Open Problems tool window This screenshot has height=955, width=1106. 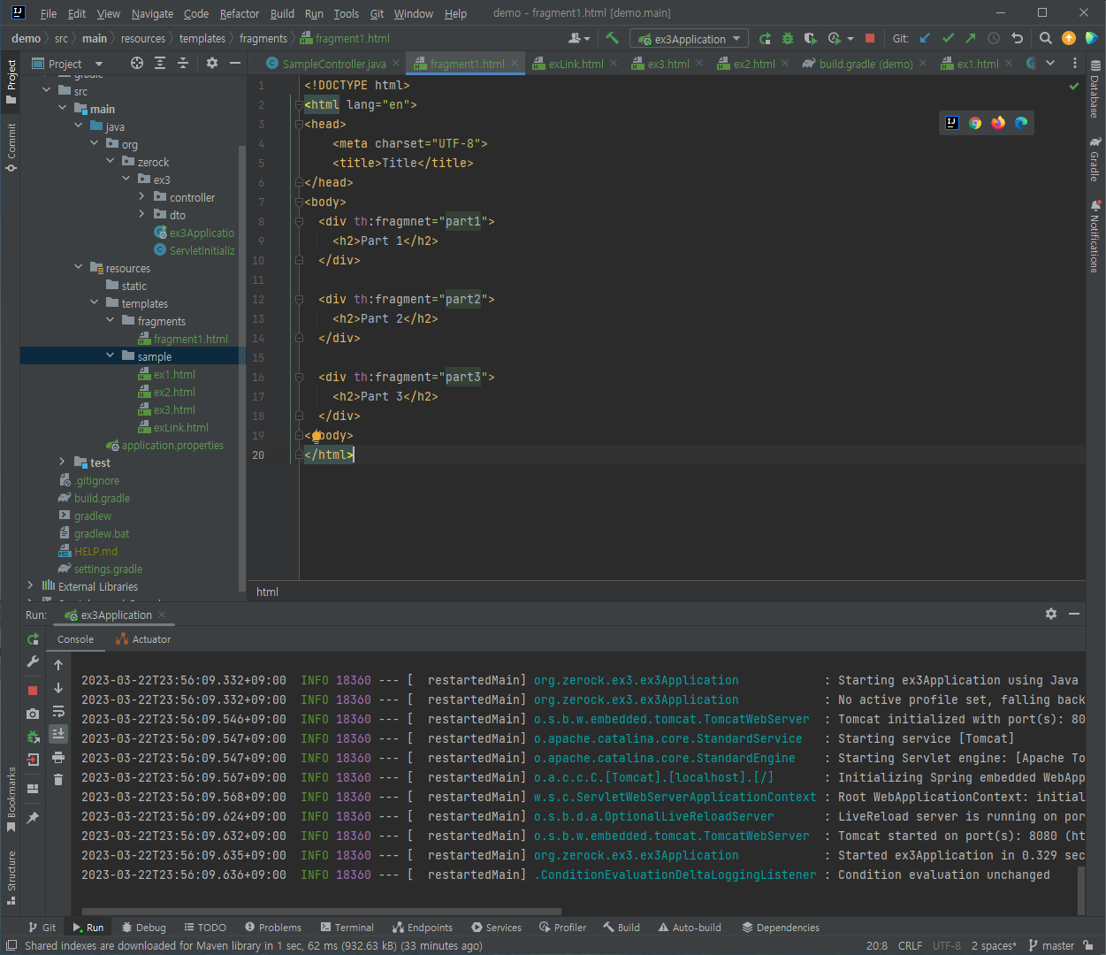click(272, 928)
